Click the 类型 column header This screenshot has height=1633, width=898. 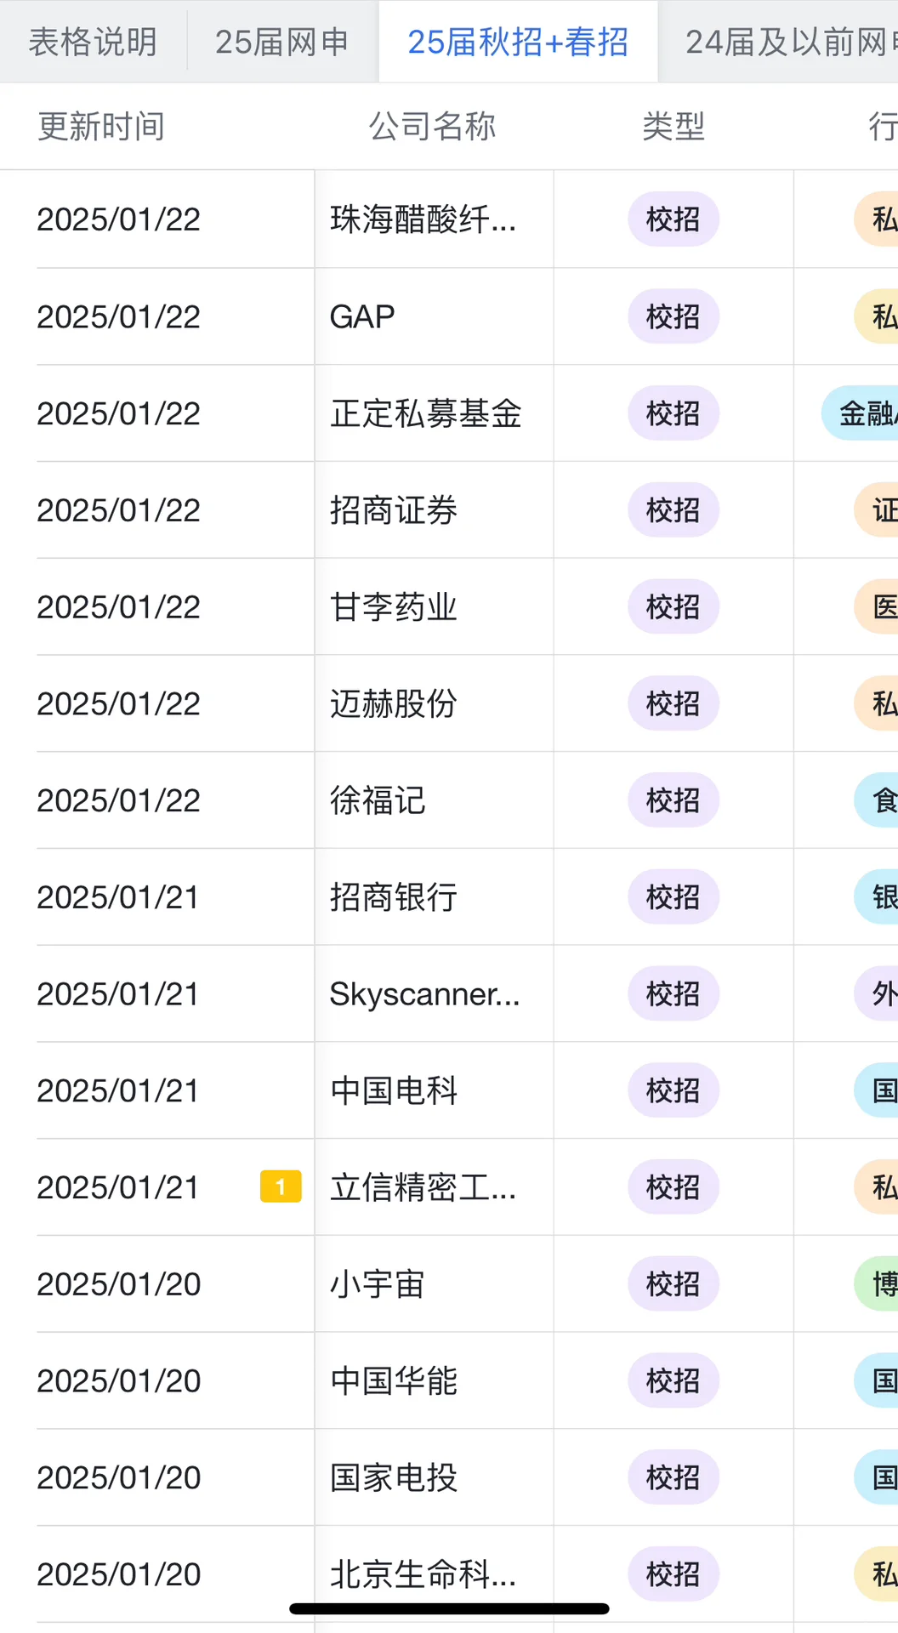click(673, 127)
